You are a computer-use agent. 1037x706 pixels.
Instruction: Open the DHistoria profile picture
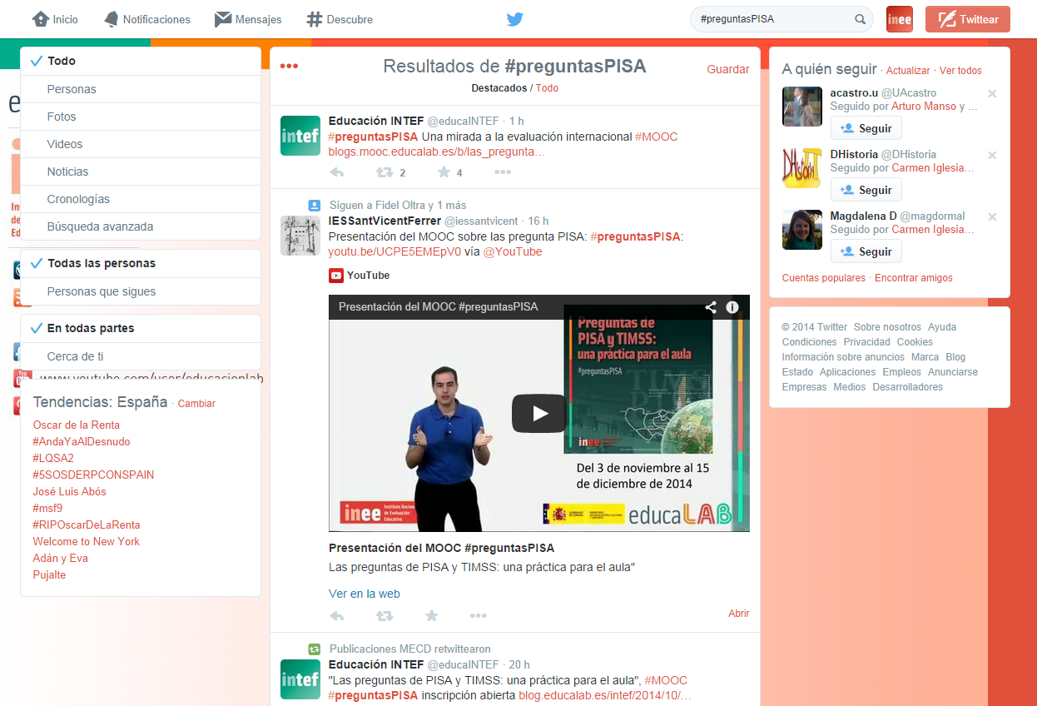coord(802,168)
